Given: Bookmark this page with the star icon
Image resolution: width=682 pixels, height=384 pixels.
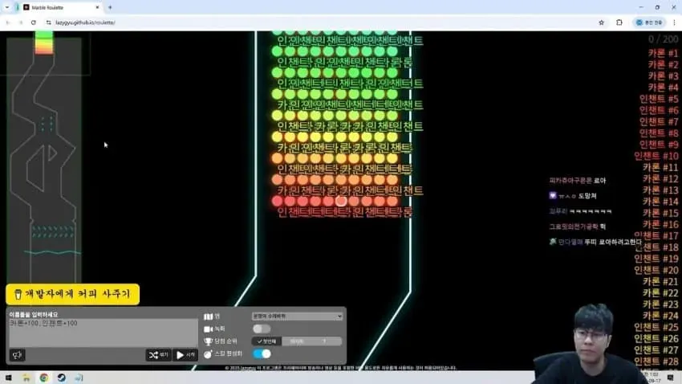Looking at the screenshot, I should [x=602, y=22].
